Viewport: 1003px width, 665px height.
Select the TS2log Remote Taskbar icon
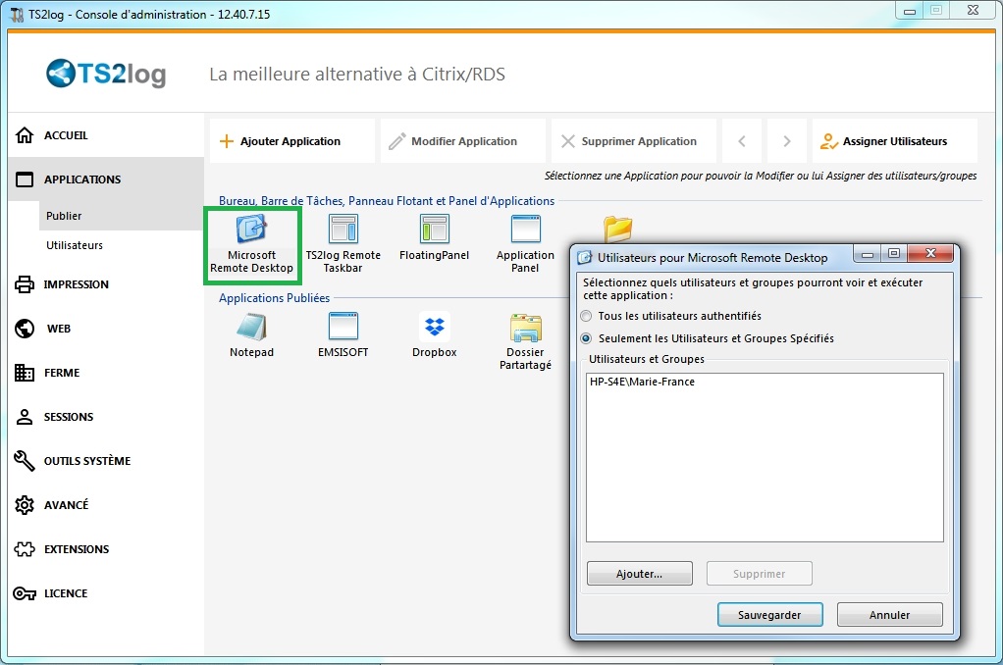(x=343, y=245)
